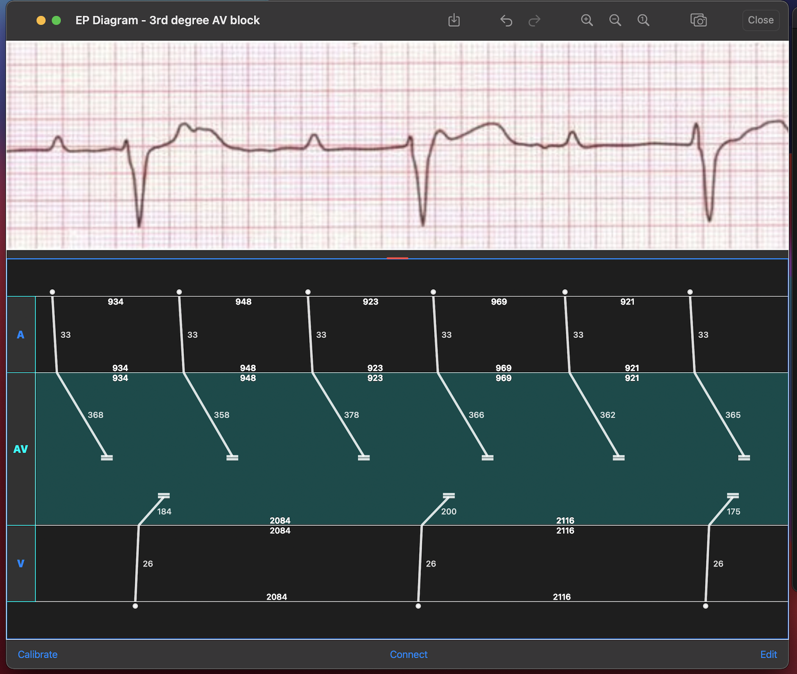
Task: Click the camera snapshot icon
Action: [x=699, y=20]
